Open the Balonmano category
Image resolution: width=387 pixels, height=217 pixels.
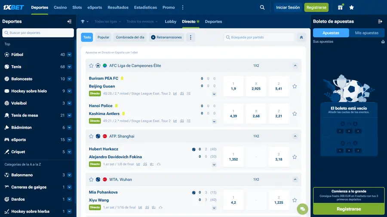pos(22,175)
